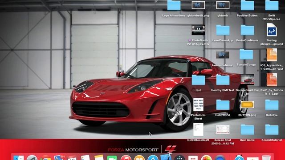Select the Lego Animations folder
This screenshot has height=160, width=285.
(x=174, y=5)
